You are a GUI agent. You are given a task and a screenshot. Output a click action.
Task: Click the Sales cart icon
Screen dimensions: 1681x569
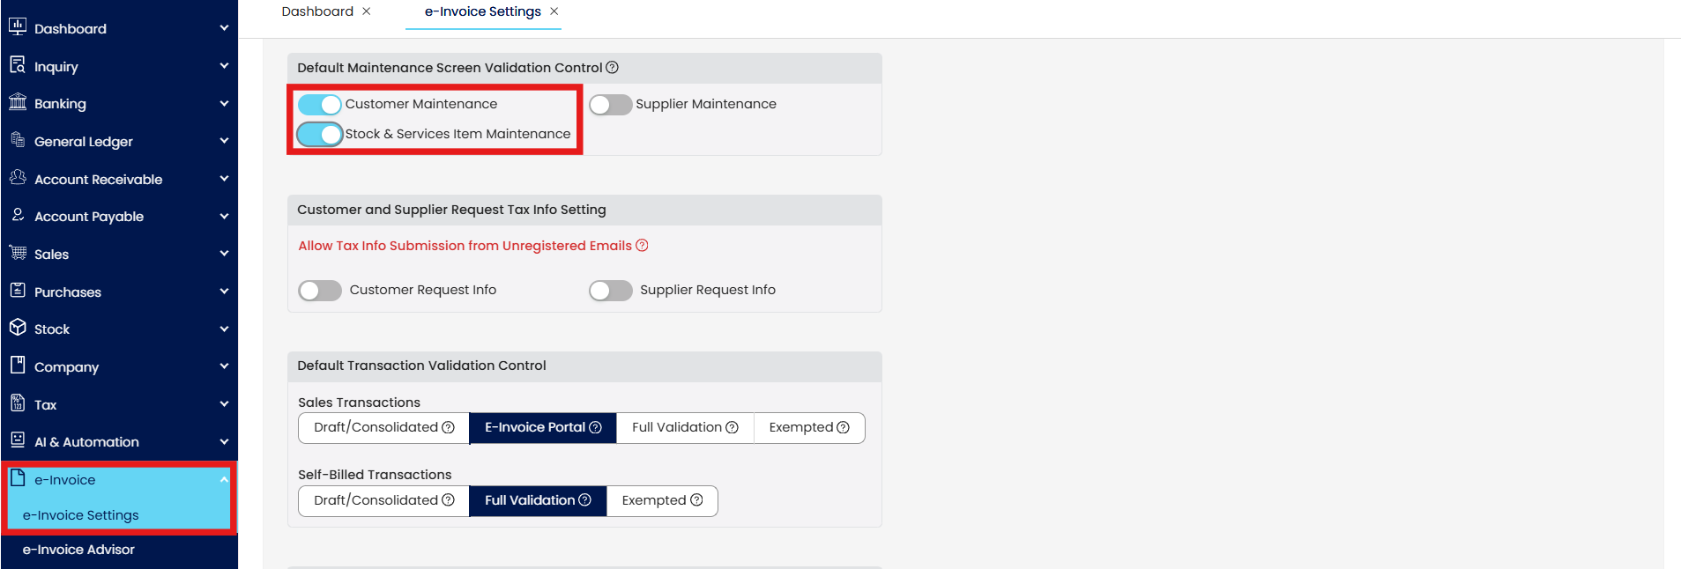18,253
